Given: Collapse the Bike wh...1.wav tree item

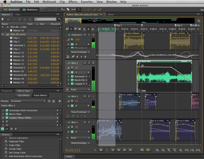Looking at the screenshot, I should coord(2,27).
